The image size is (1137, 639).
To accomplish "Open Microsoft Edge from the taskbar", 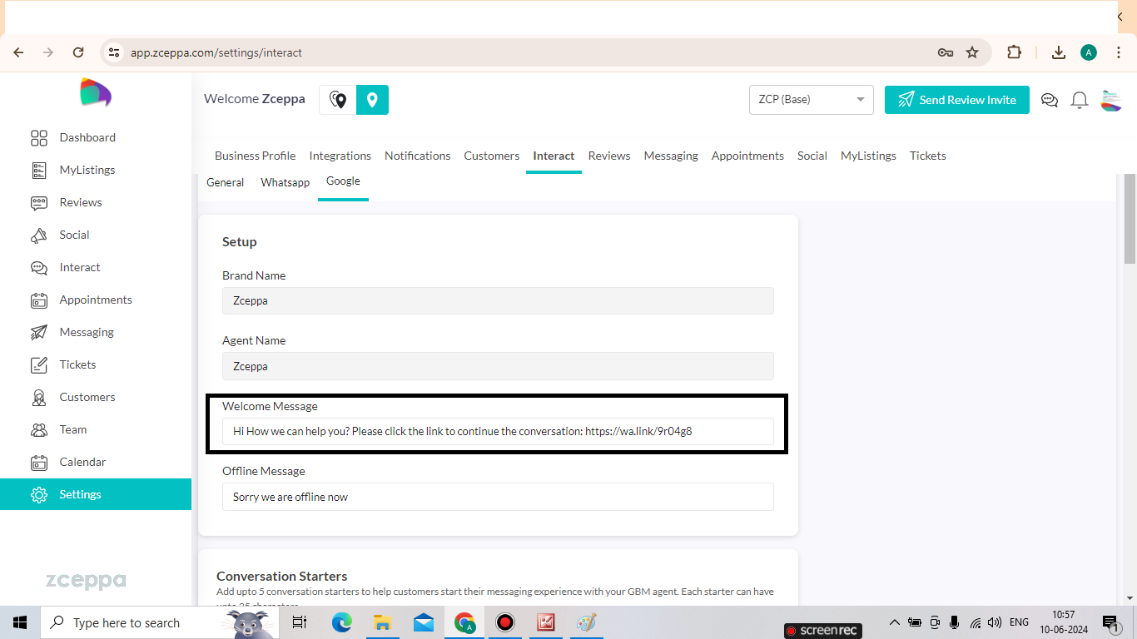I will coord(342,622).
